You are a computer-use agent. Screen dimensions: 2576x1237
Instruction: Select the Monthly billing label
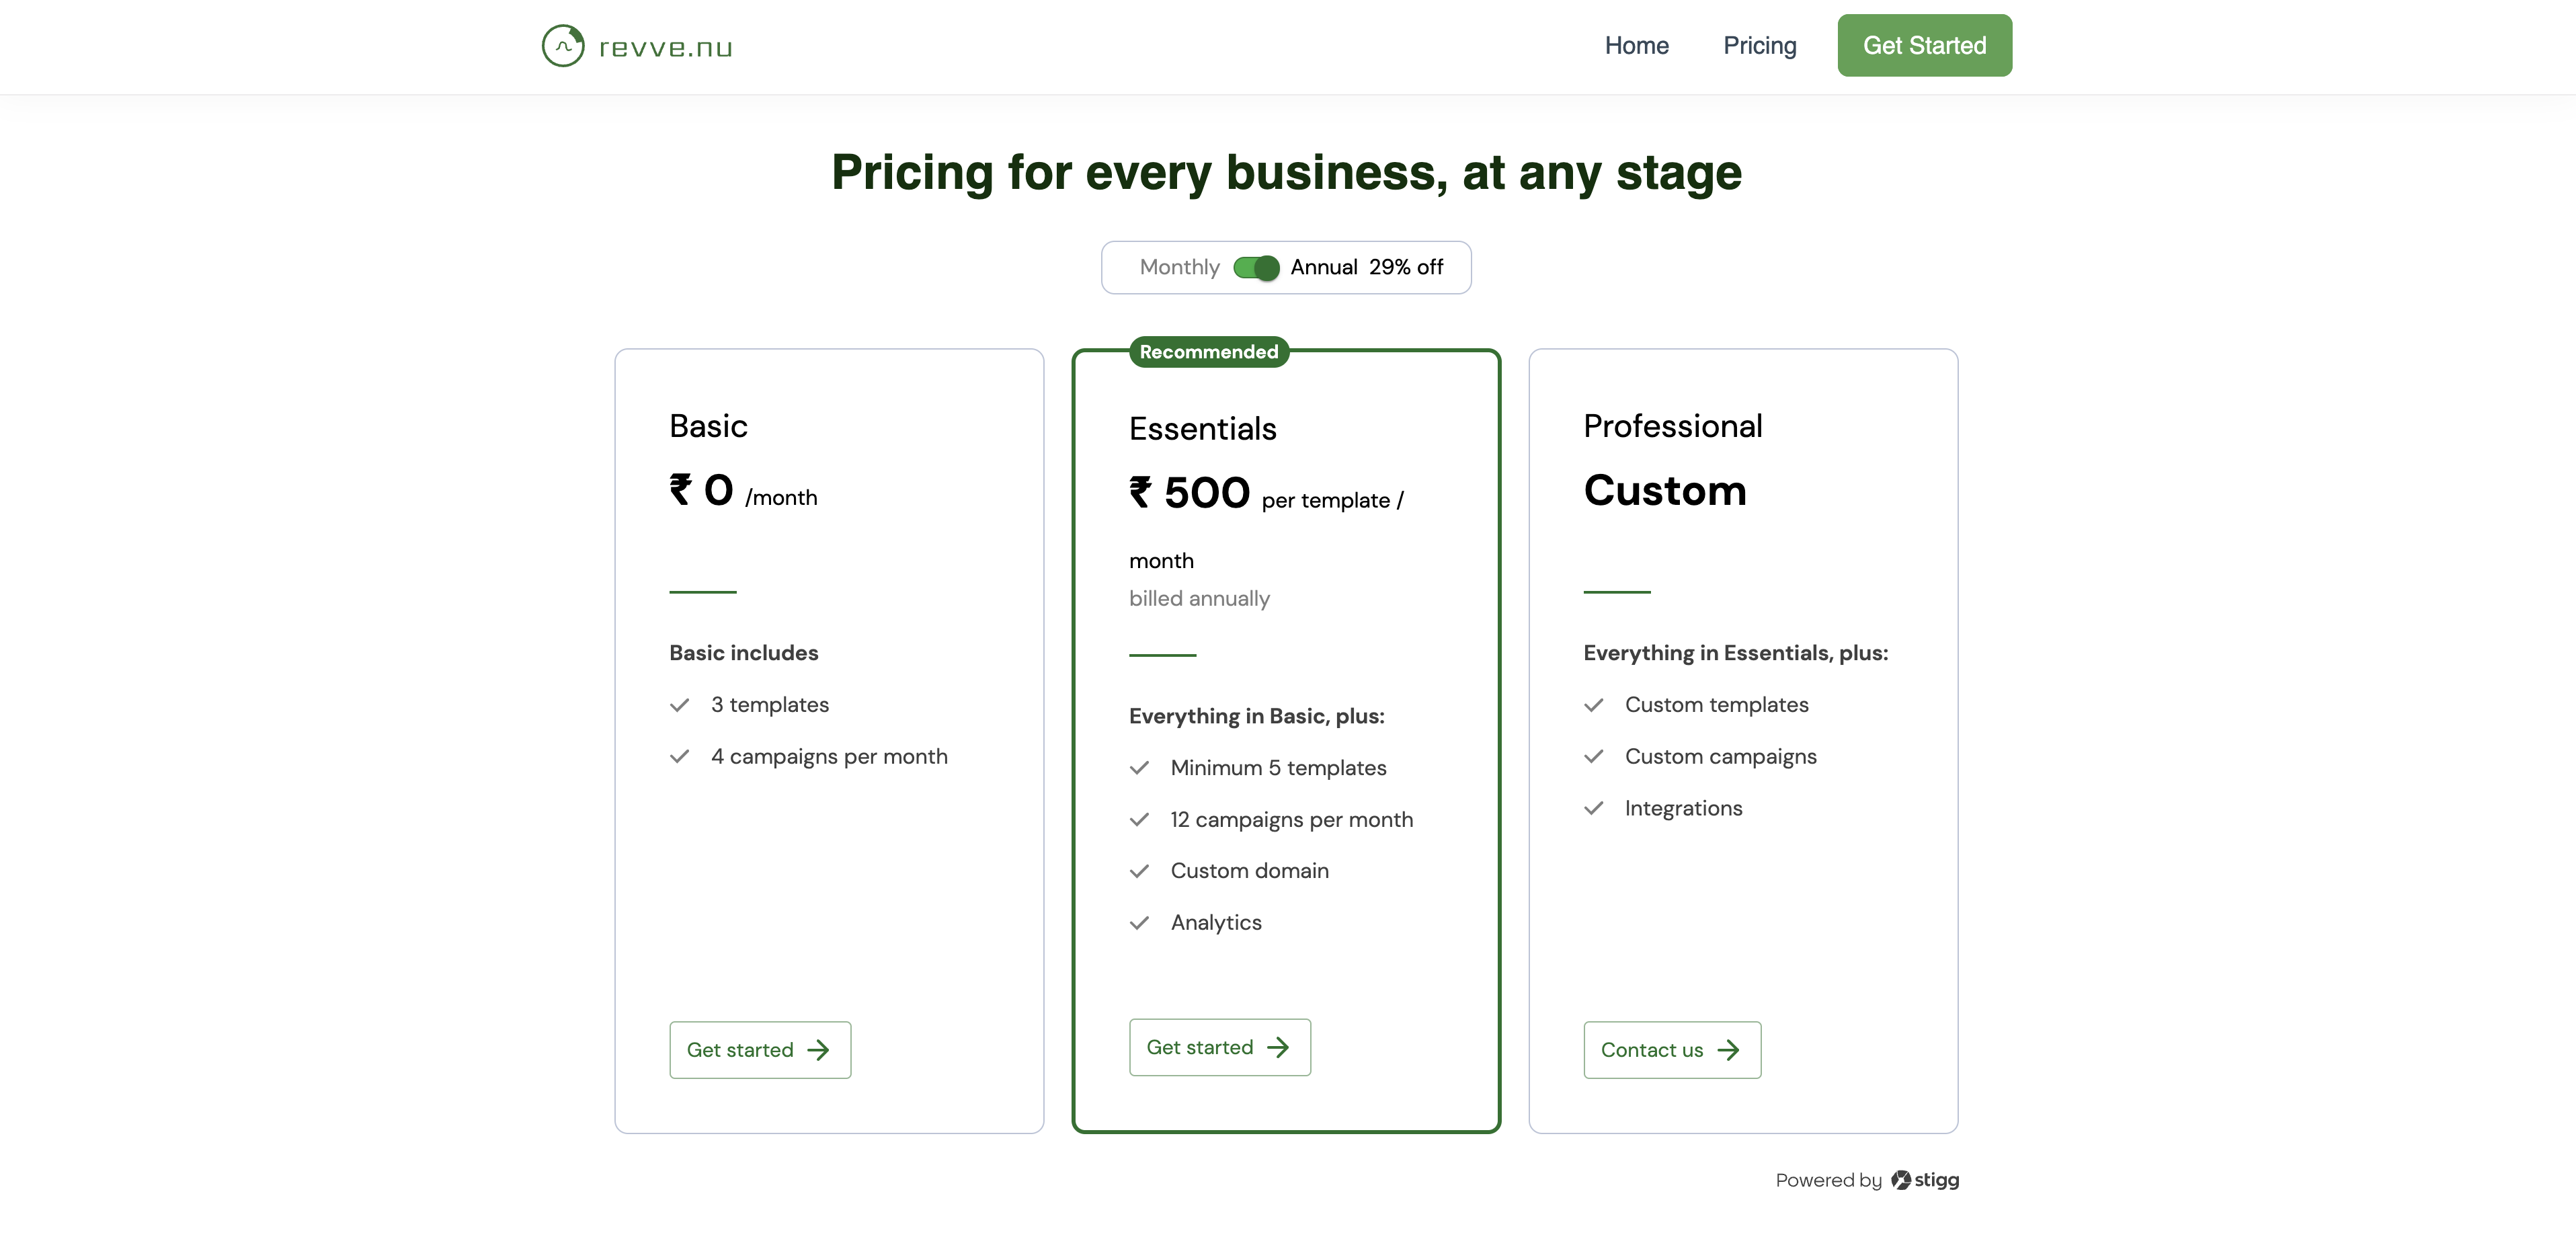[x=1179, y=267]
